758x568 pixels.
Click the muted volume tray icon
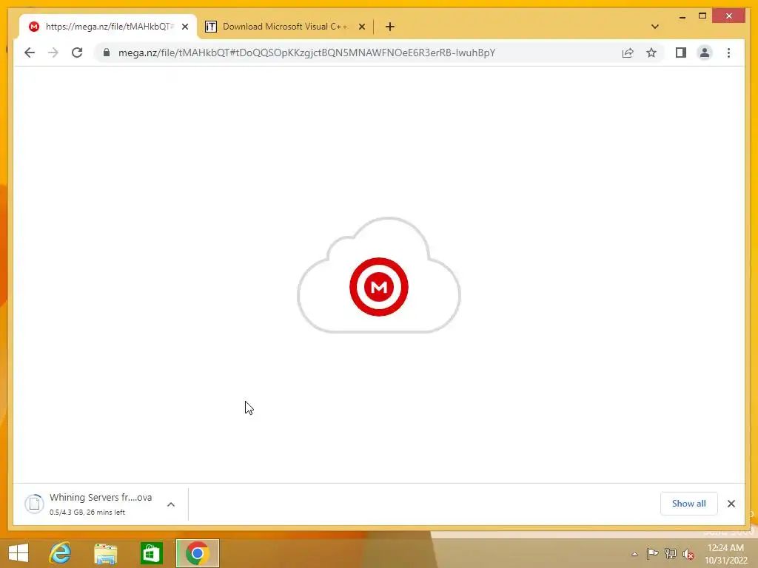coord(688,554)
